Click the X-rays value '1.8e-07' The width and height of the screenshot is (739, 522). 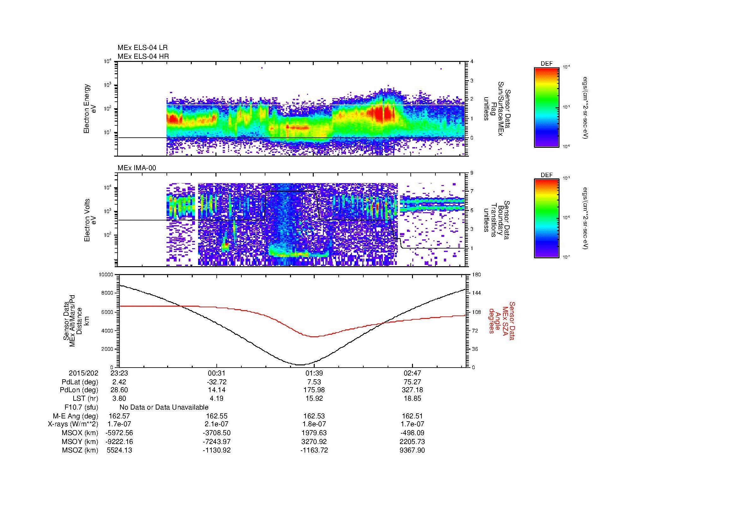[314, 424]
